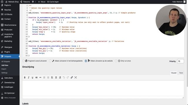Image resolution: width=188 pixels, height=105 pixels.
Task: Align description text center
Action: tap(56, 77)
